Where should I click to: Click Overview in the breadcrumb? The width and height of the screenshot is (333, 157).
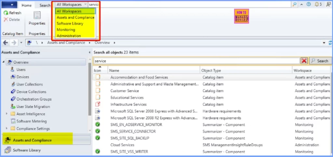[x=102, y=43]
